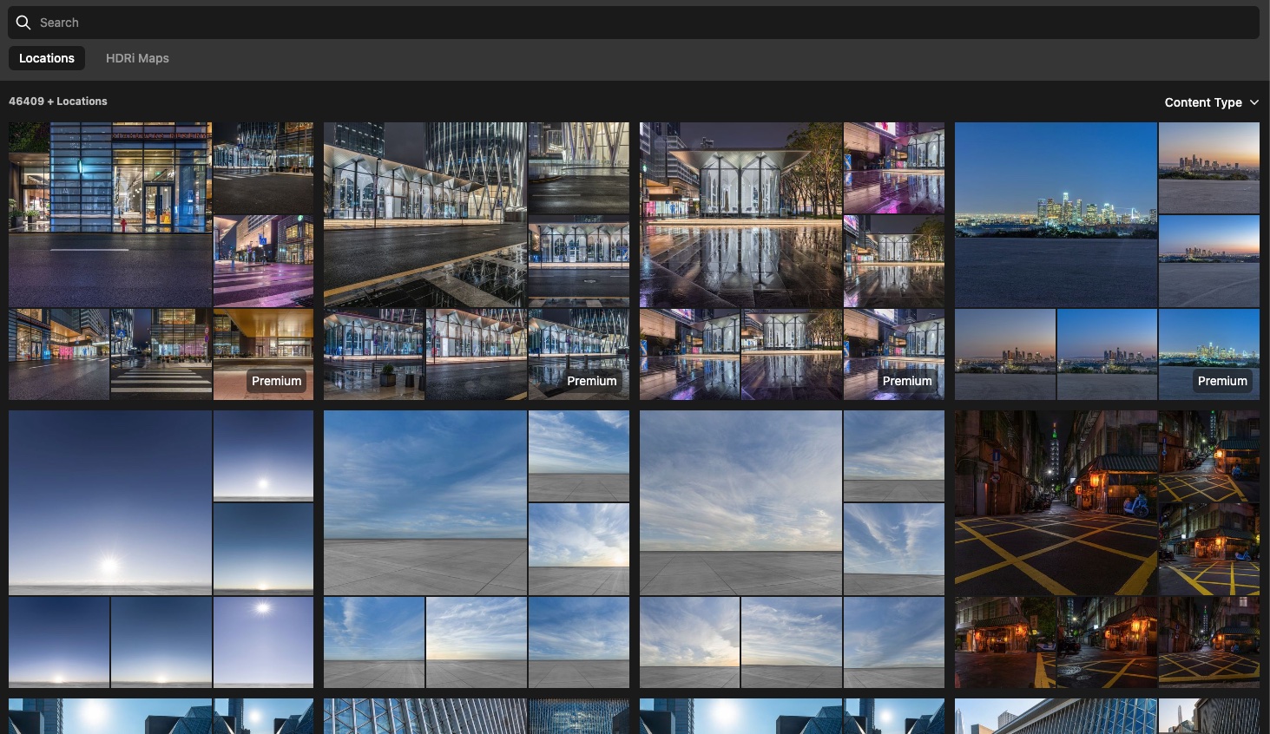Open the reflective pool pavilion location pack
The height and width of the screenshot is (734, 1270).
tap(740, 214)
